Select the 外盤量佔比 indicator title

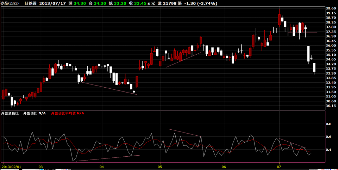click(10, 113)
